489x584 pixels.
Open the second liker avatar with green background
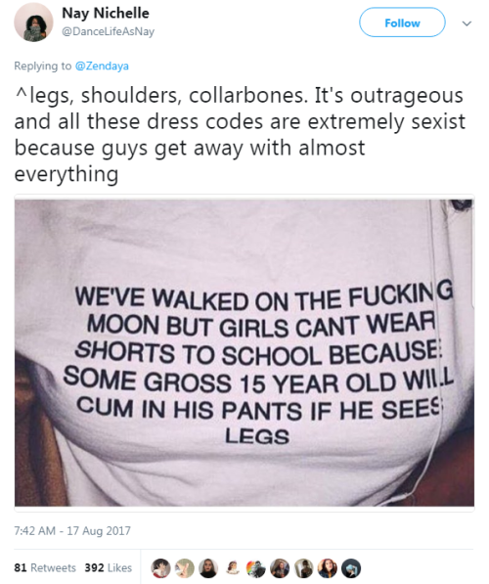[x=184, y=568]
